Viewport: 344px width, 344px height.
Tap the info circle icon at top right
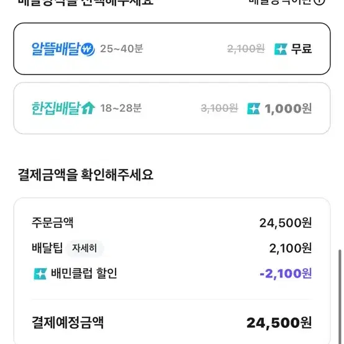pos(319,2)
